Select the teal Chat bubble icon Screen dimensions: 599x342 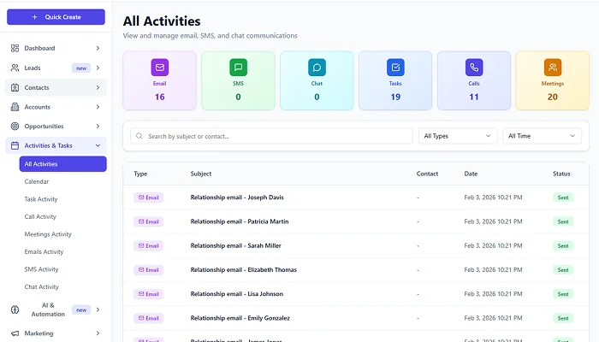coord(317,67)
